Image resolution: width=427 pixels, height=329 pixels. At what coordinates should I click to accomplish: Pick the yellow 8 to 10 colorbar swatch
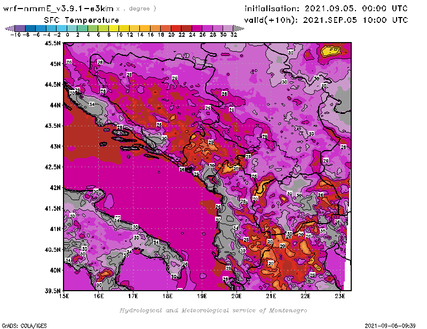[x=114, y=28]
